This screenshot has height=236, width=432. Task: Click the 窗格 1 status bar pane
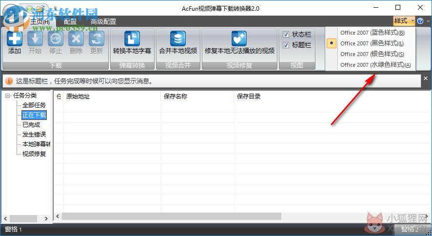13,229
